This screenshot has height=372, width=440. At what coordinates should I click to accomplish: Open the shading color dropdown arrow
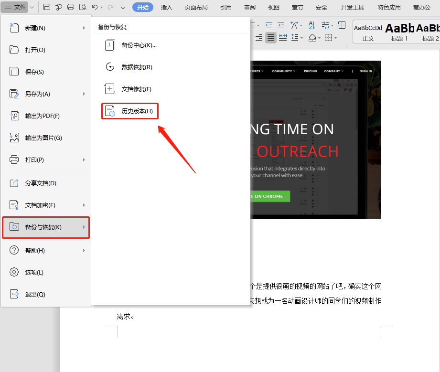319,38
